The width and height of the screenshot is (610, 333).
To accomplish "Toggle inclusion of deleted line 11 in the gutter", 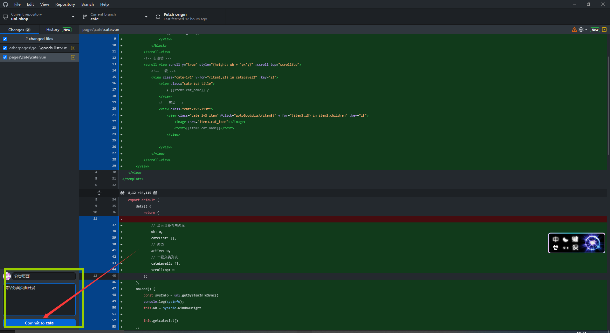I will 99,219.
